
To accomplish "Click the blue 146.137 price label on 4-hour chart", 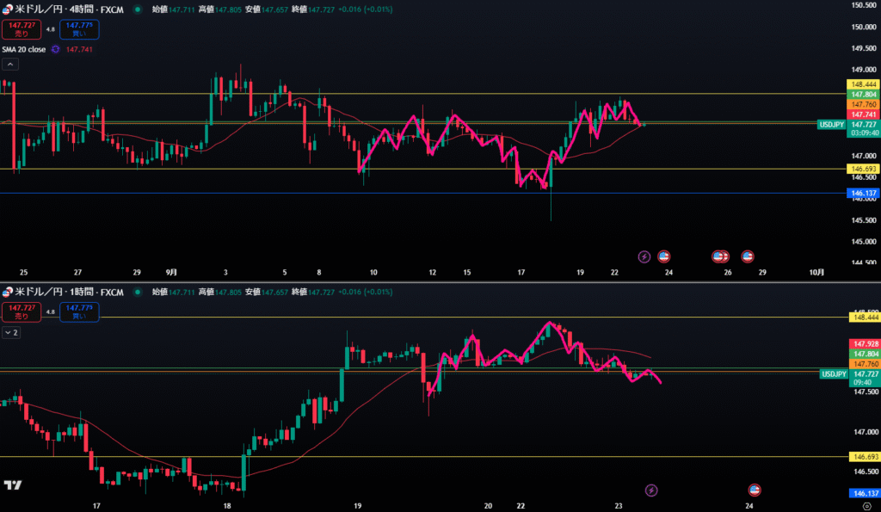I will click(863, 194).
